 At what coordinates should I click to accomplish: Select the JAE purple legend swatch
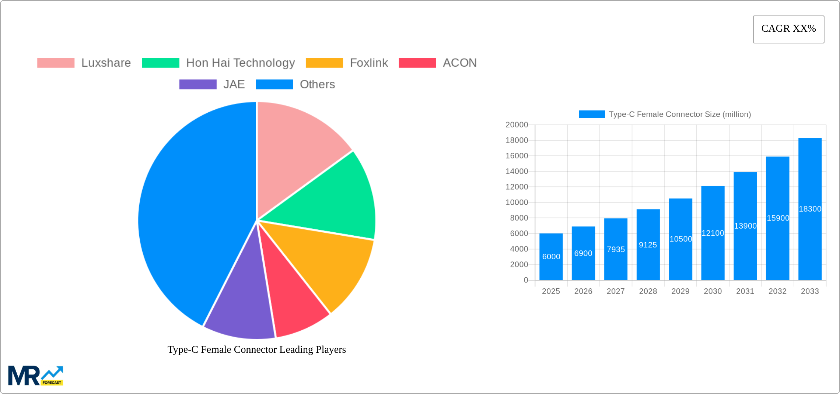[198, 84]
